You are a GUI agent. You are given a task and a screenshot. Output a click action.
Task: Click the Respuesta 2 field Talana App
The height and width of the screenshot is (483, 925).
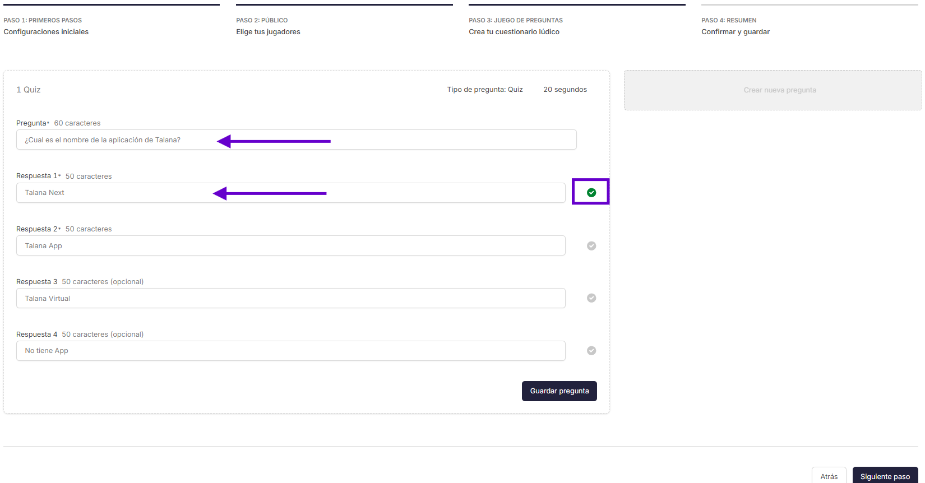pos(291,245)
